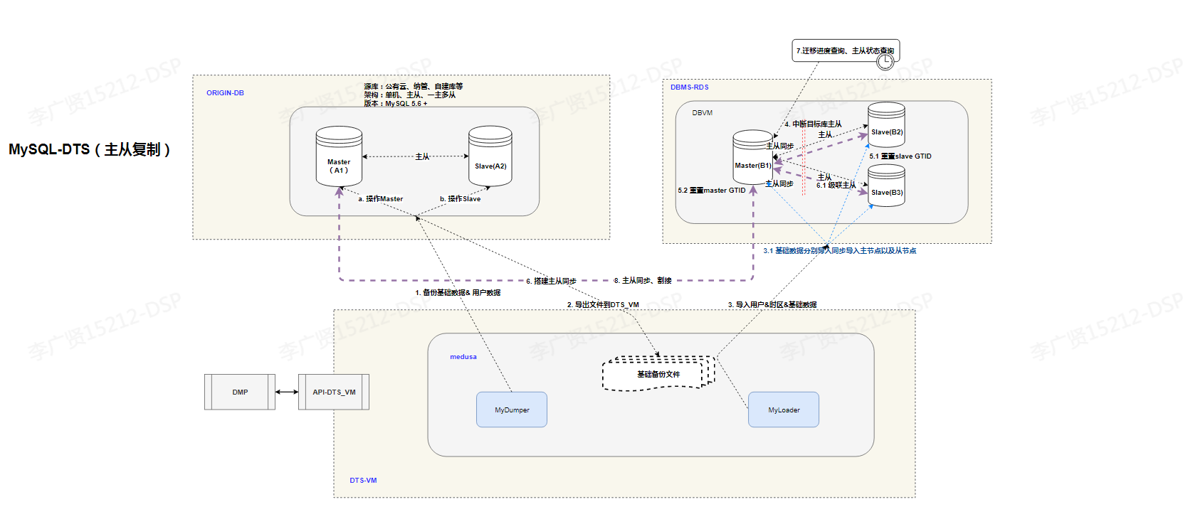This screenshot has height=524, width=1183.
Task: Click the Master(B1) database icon
Action: (x=752, y=160)
